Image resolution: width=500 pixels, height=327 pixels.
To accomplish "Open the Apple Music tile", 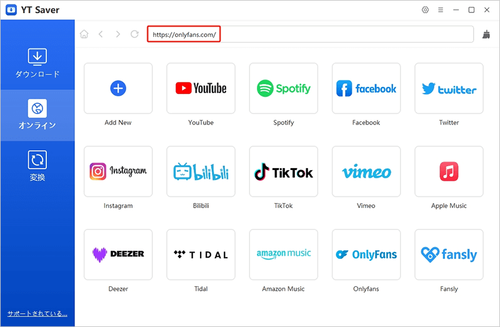I will click(449, 171).
